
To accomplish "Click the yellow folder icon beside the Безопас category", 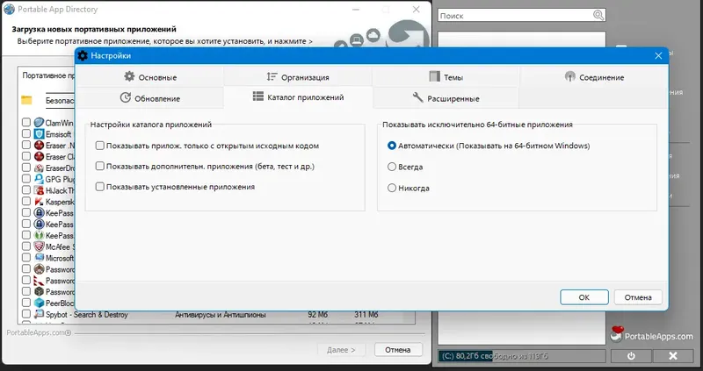I will tap(26, 100).
